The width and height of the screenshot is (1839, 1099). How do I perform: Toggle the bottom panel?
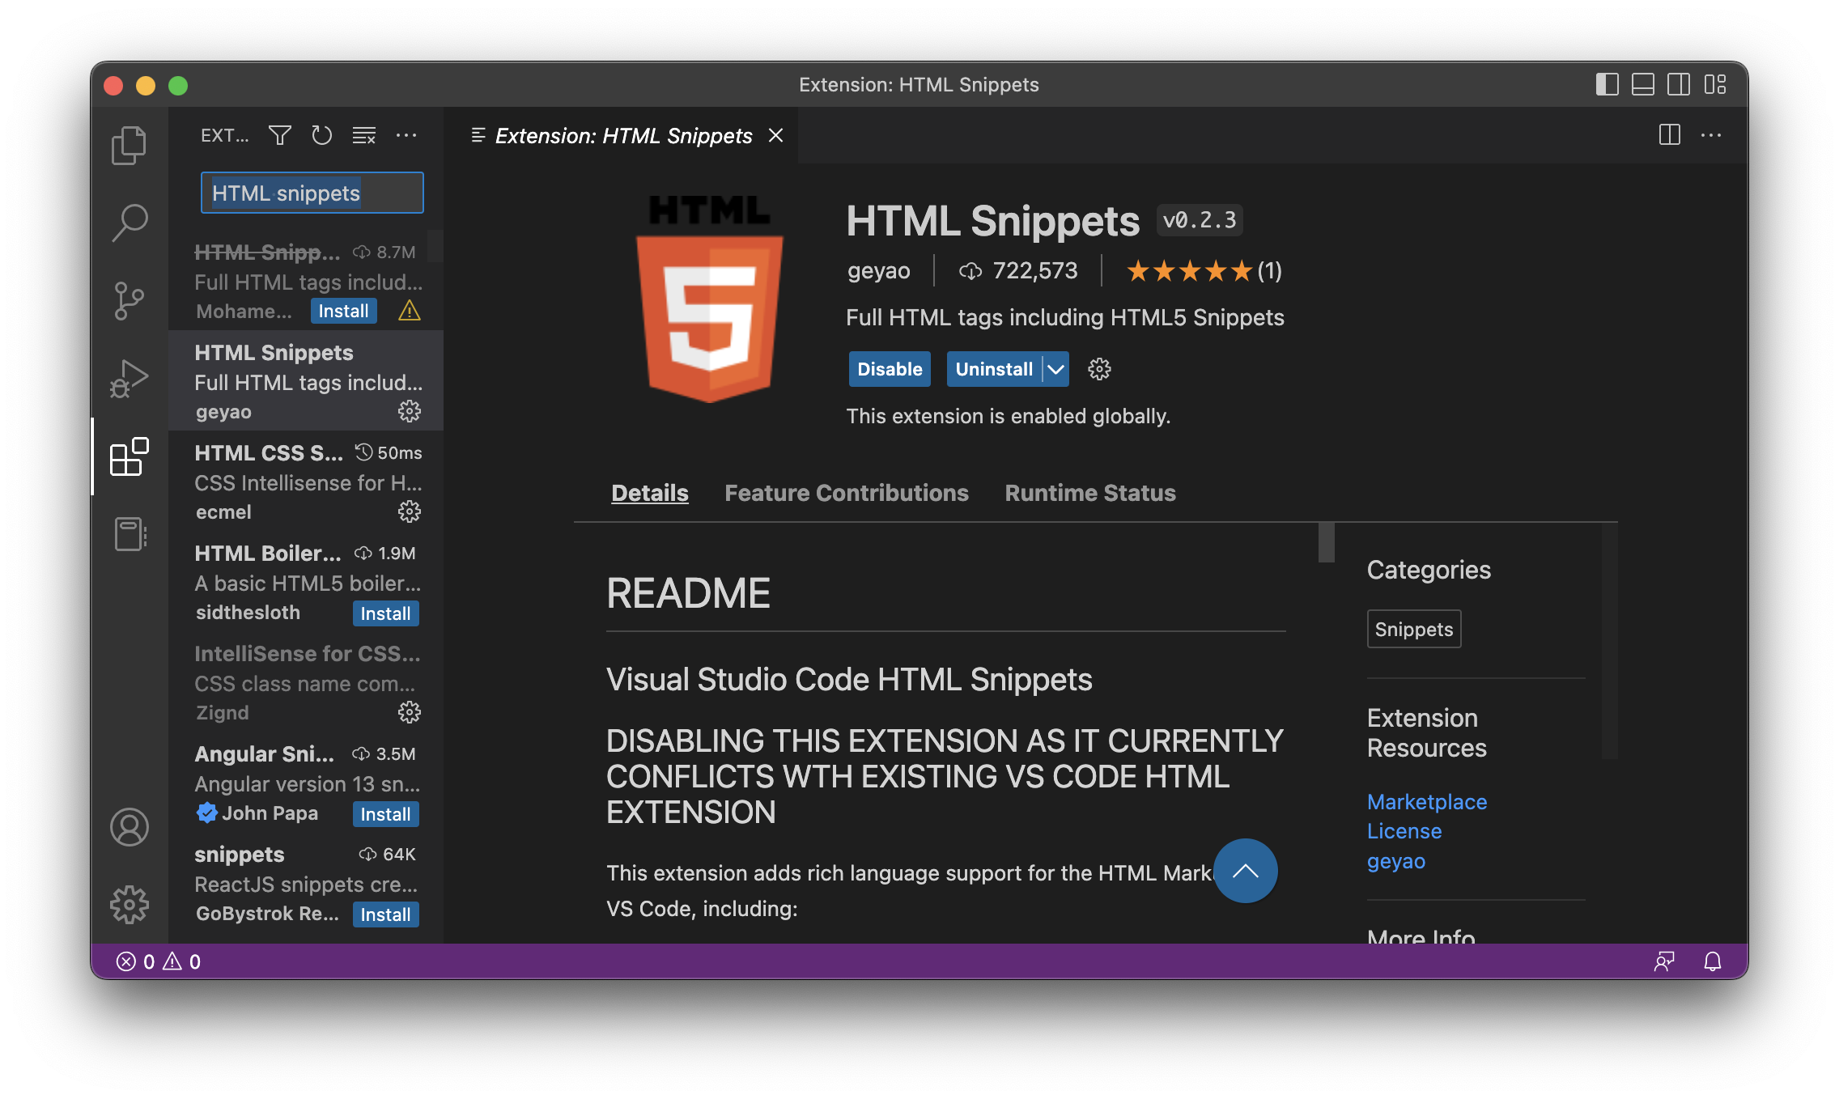(x=1643, y=84)
